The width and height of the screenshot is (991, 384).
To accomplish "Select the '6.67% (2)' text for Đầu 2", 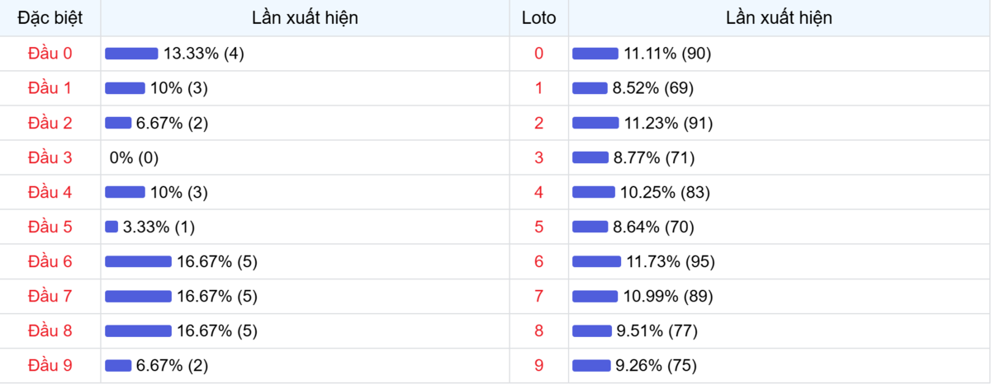I will point(172,123).
